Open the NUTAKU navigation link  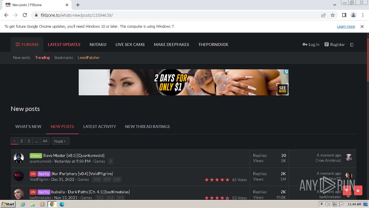[98, 44]
